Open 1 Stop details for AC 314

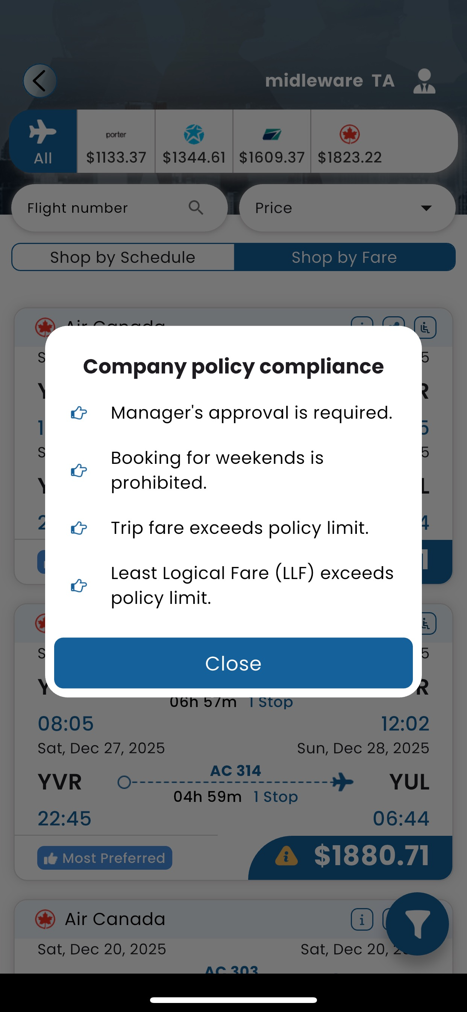276,797
